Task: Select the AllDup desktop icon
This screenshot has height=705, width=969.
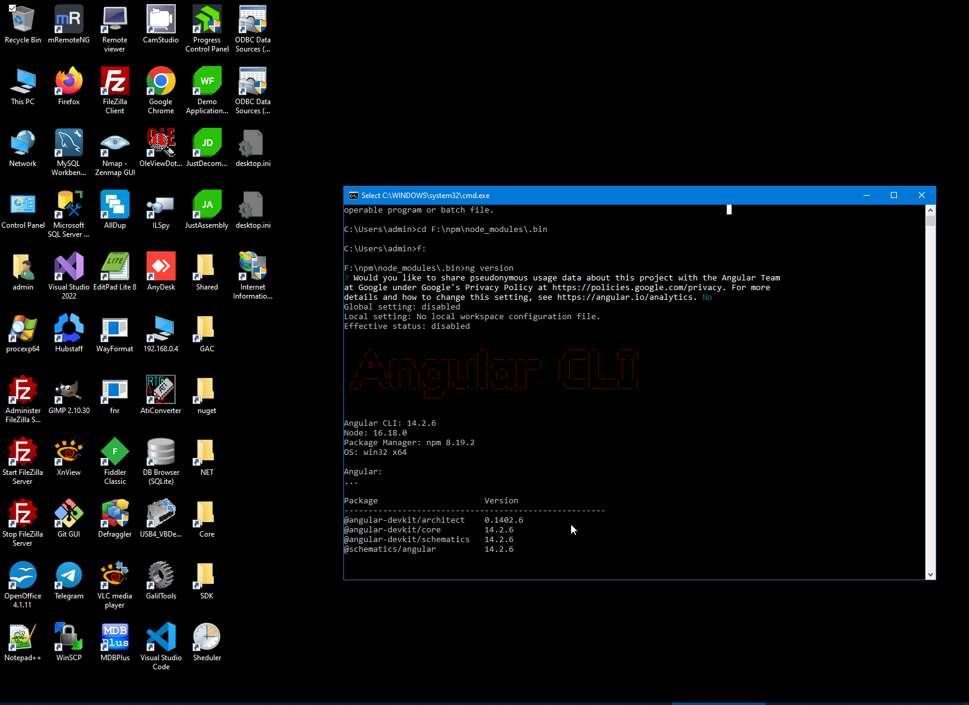Action: coord(114,210)
